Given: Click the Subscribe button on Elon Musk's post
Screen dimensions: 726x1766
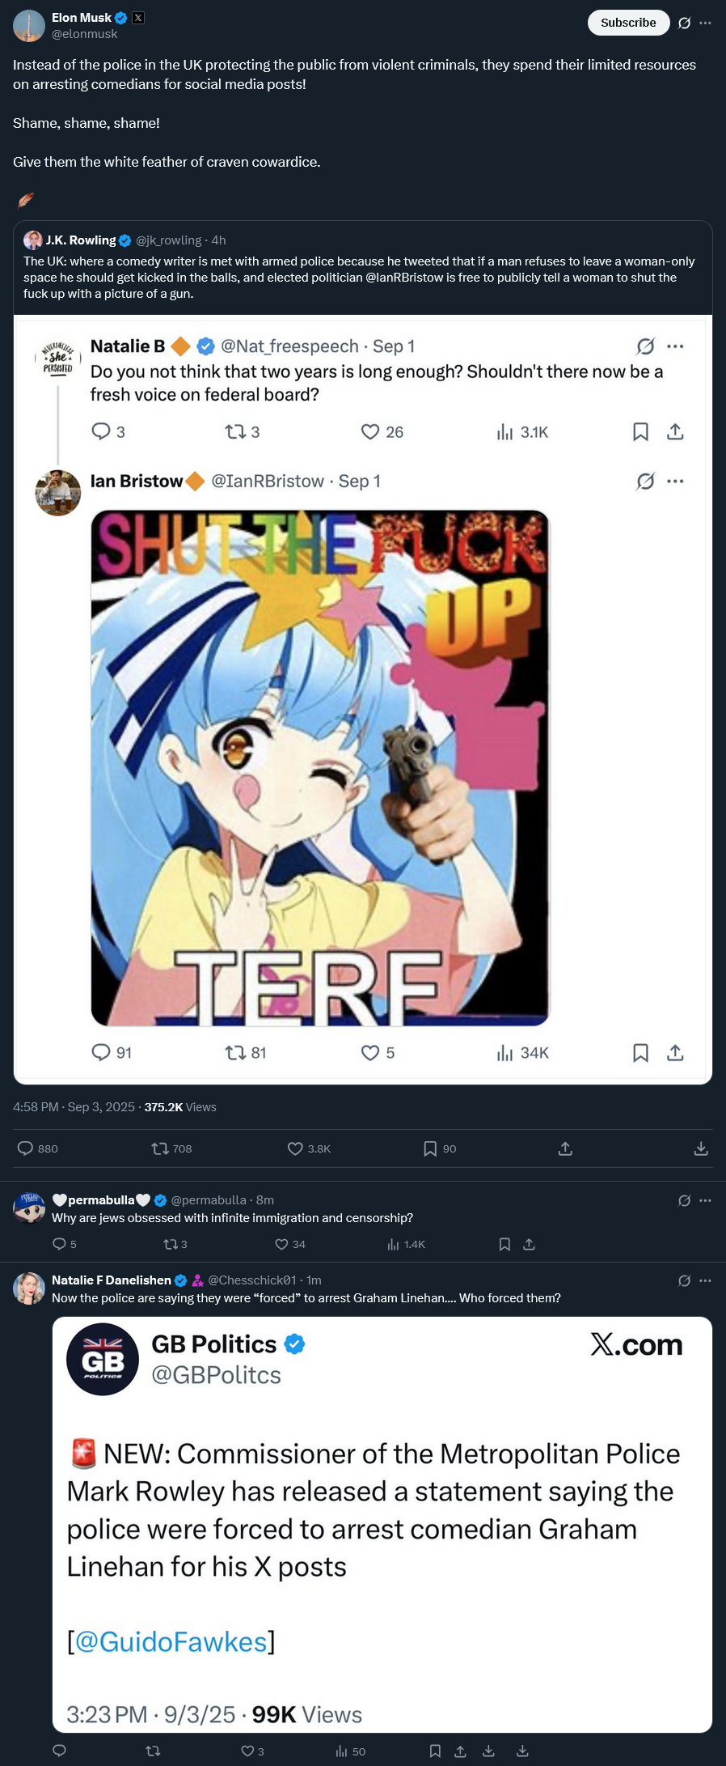Looking at the screenshot, I should click(x=628, y=23).
